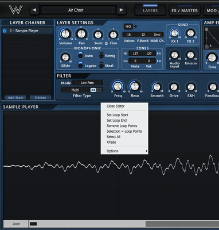This screenshot has width=219, height=230.
Task: Adjust the filter Drive knob
Action: [x=174, y=87]
